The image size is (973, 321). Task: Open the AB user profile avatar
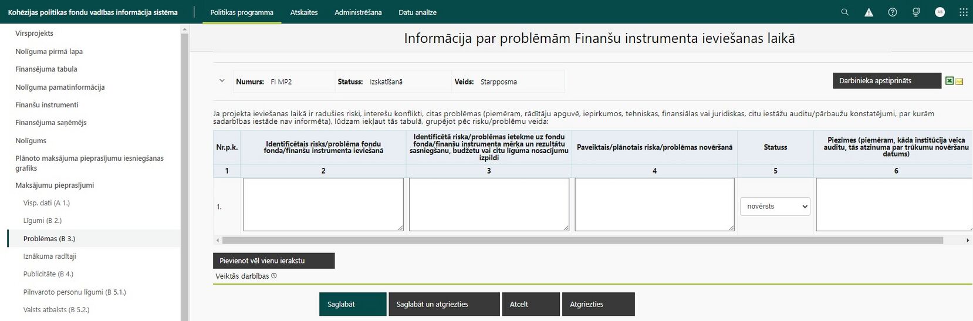tap(940, 12)
